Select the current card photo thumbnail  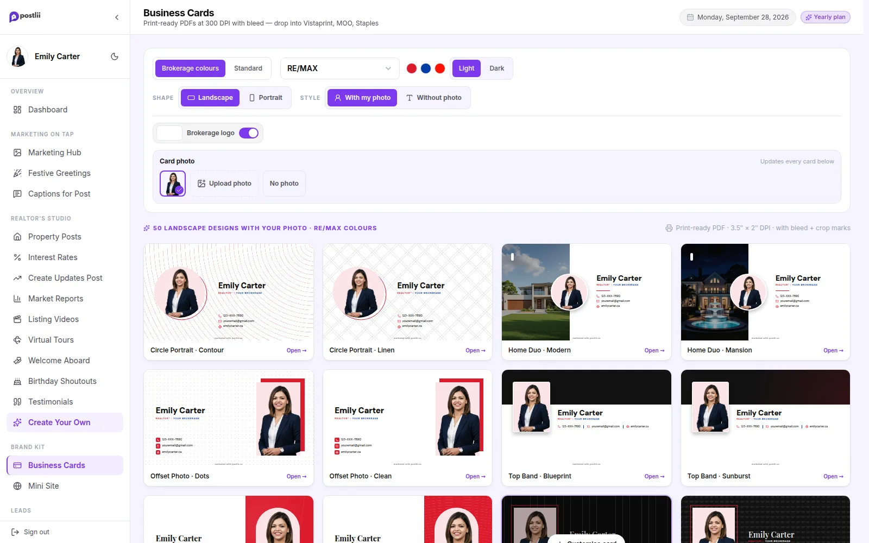click(173, 184)
